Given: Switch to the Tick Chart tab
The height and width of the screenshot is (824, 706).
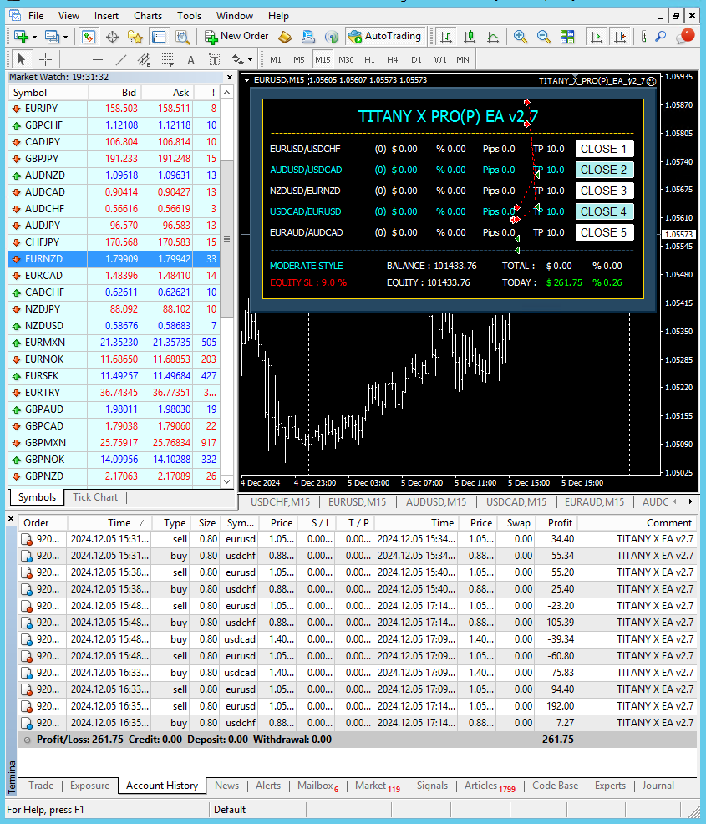Looking at the screenshot, I should [94, 497].
